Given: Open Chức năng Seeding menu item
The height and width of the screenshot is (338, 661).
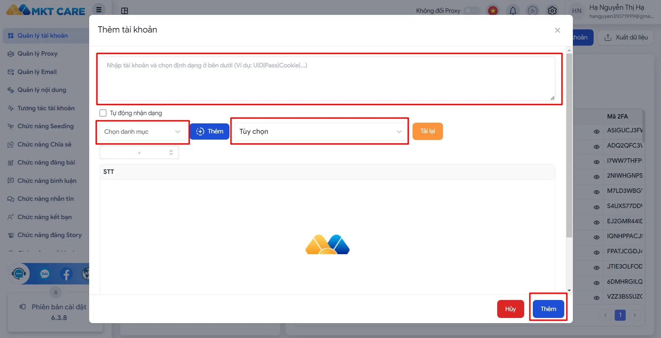Looking at the screenshot, I should (45, 126).
